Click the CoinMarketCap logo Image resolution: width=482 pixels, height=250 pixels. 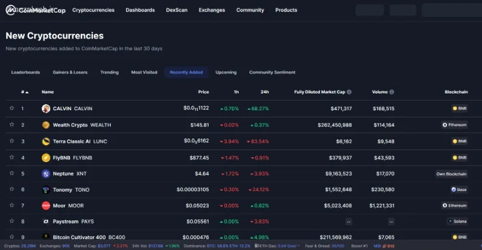coord(36,10)
